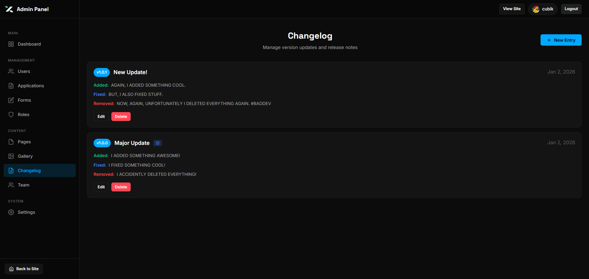Viewport: 589px width, 279px height.
Task: Delete the Major Update entry
Action: tap(121, 187)
